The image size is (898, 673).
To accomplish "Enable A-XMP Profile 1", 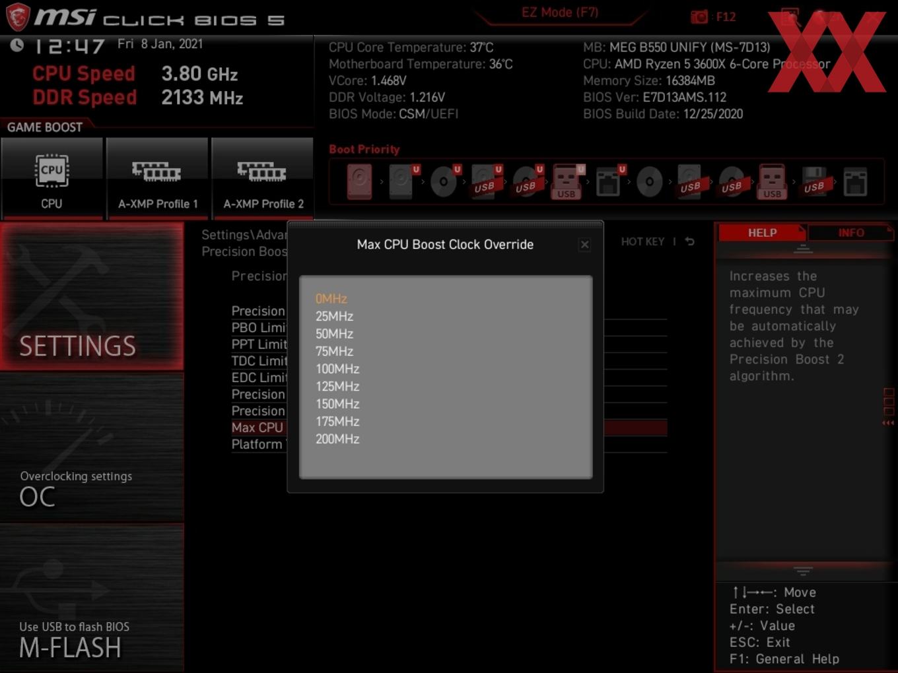I will [x=157, y=178].
